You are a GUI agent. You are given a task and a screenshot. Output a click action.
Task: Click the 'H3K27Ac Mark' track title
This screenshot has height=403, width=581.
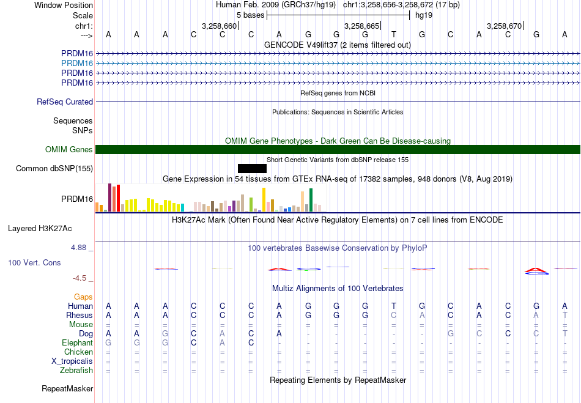338,220
